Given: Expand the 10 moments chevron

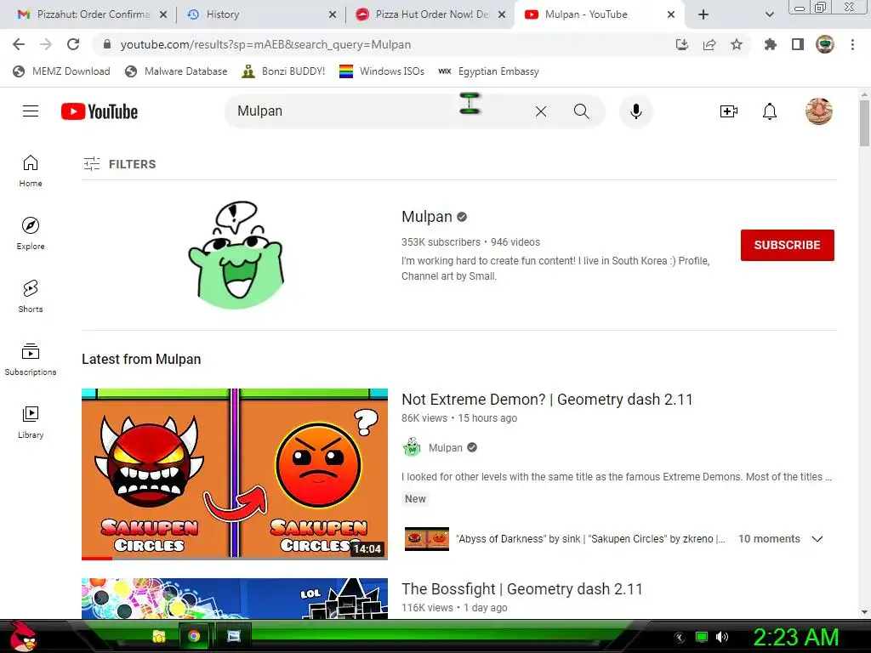Looking at the screenshot, I should click(817, 538).
